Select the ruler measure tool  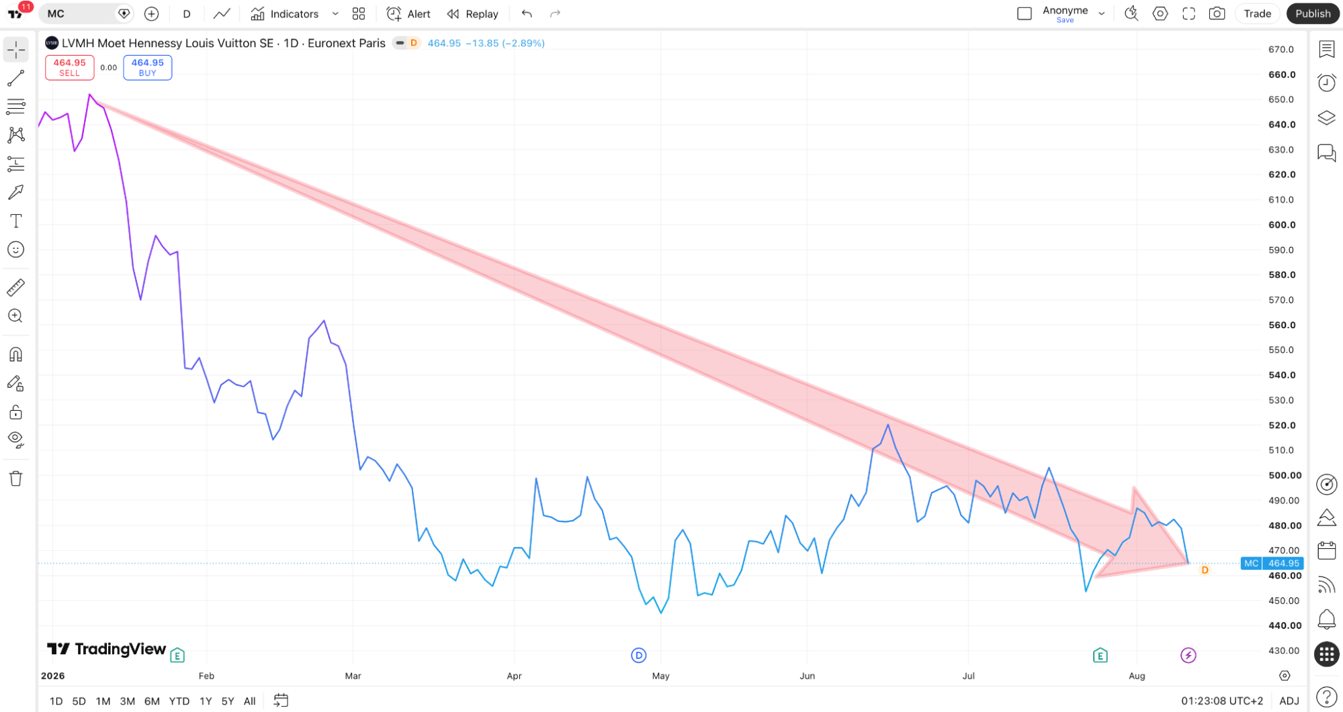pos(16,288)
